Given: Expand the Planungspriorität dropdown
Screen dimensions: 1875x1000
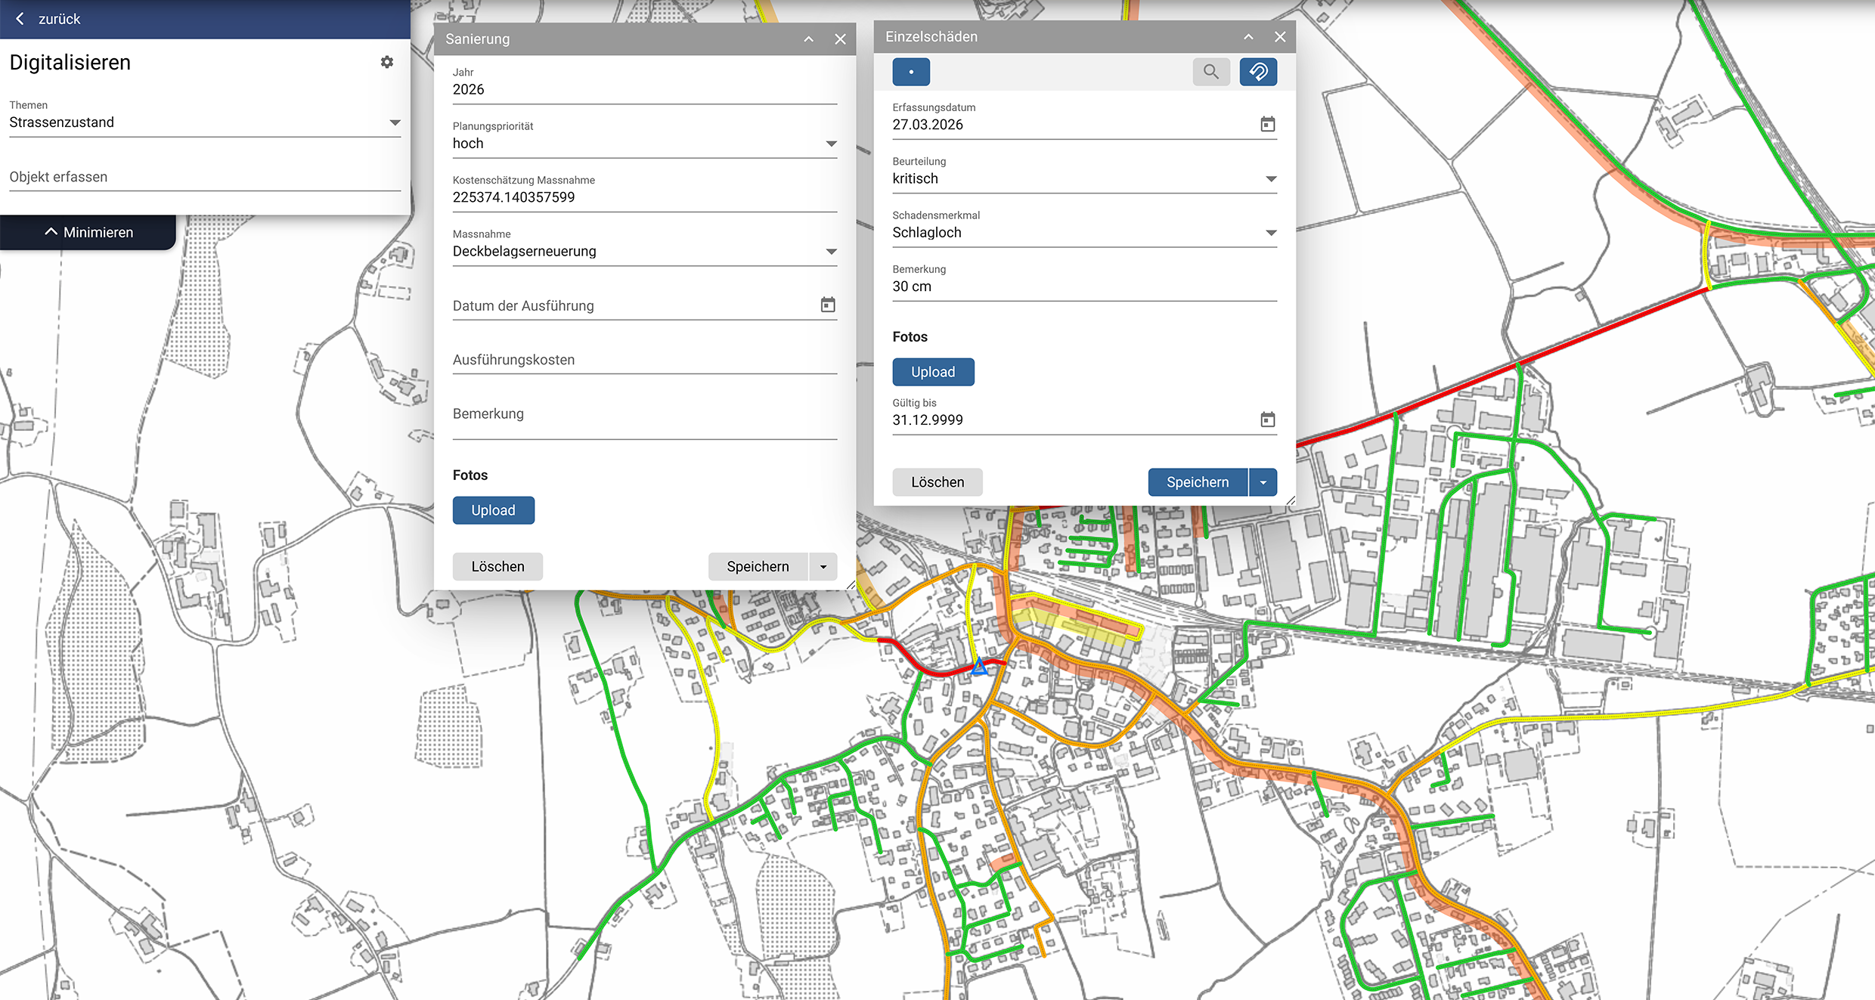Looking at the screenshot, I should (831, 144).
